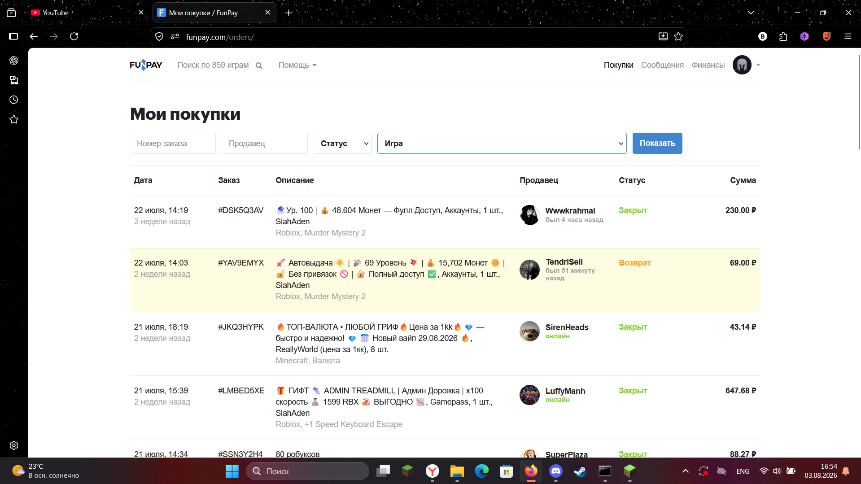Open Discord from the taskbar

coord(556,471)
